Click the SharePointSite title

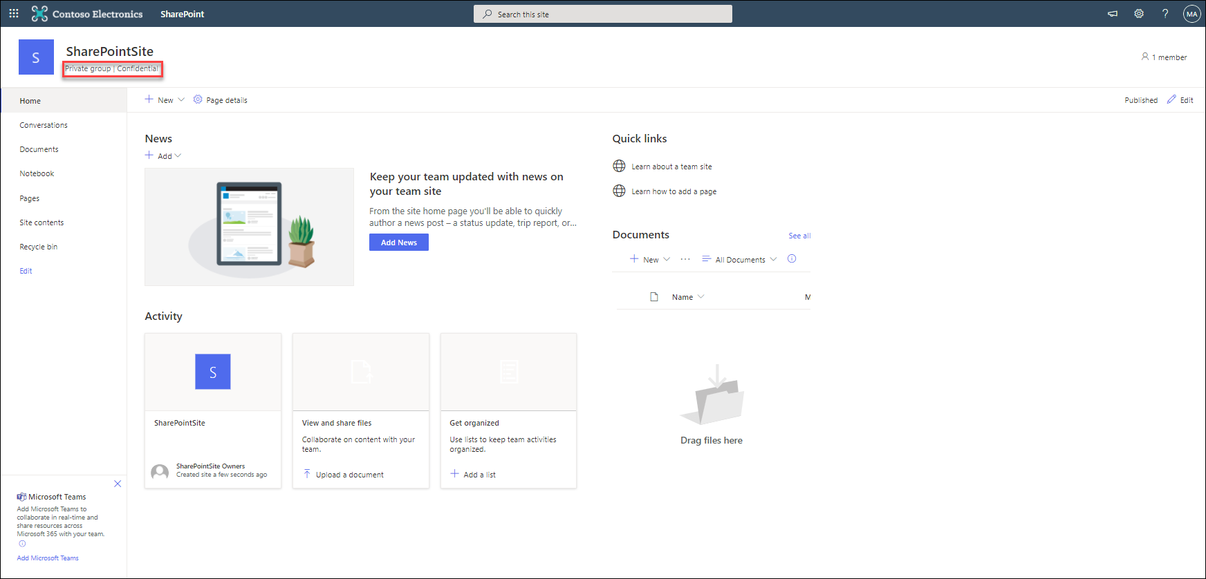(x=109, y=51)
